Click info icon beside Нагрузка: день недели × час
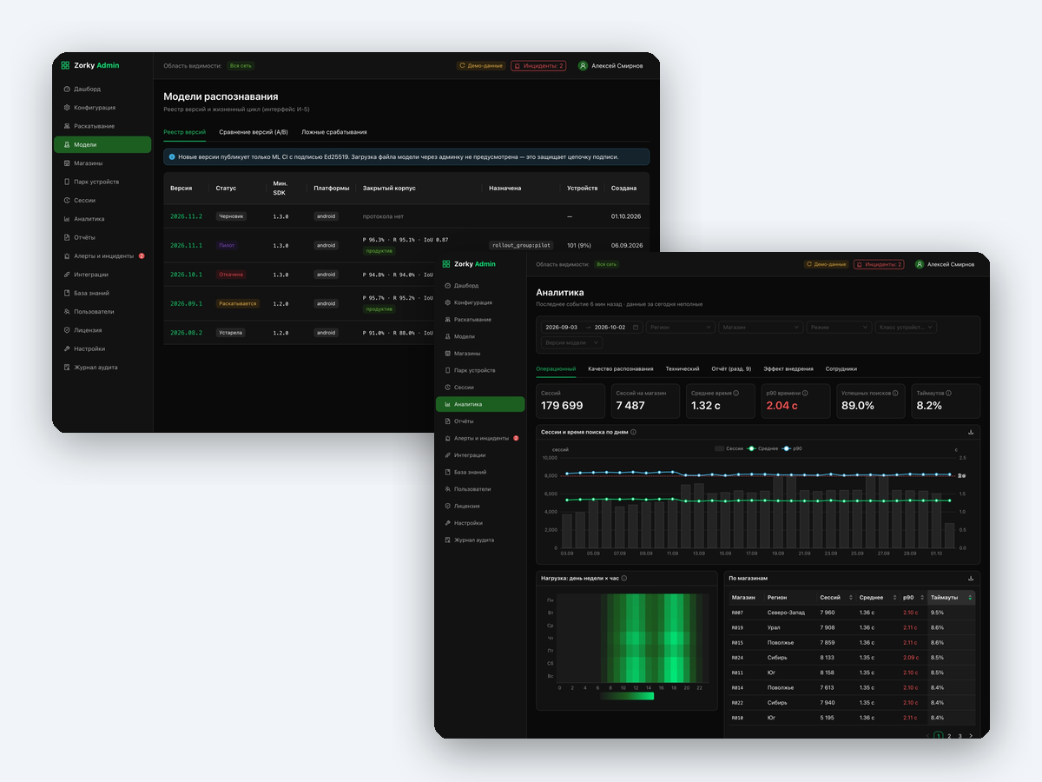Viewport: 1042px width, 782px height. [x=624, y=578]
